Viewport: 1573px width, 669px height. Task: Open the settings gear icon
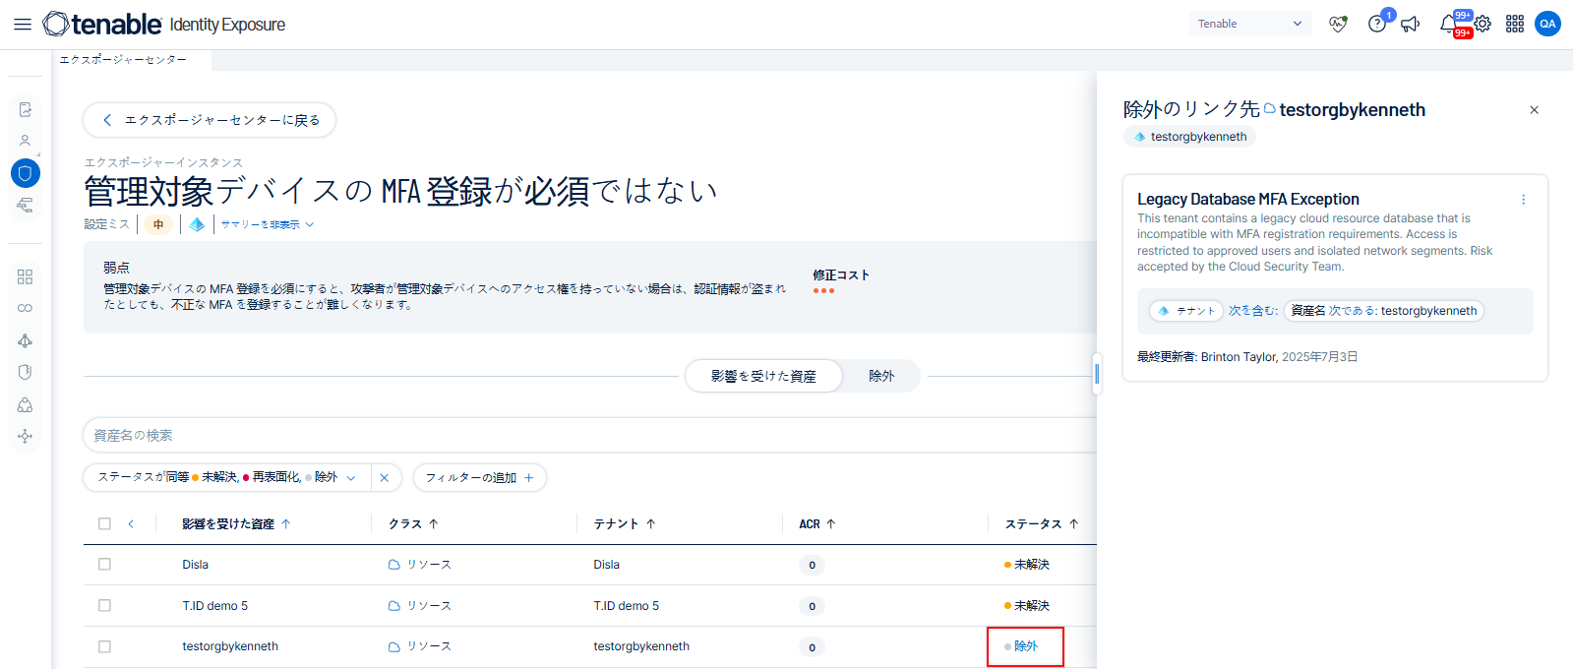click(1482, 24)
